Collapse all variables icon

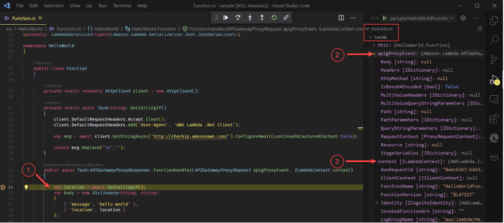(x=480, y=28)
